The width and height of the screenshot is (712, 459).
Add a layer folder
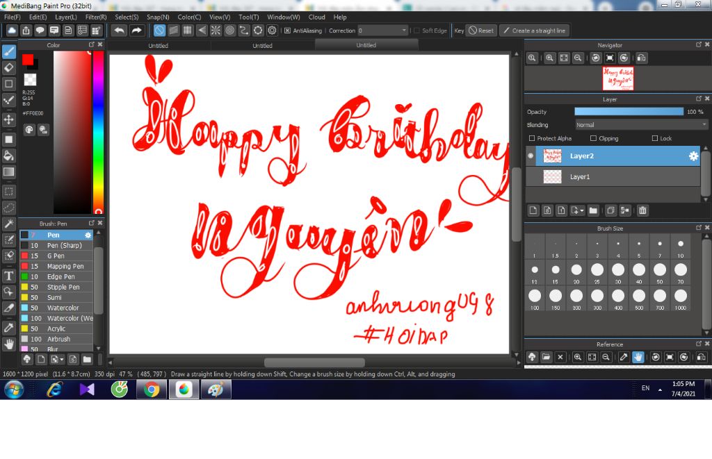593,210
